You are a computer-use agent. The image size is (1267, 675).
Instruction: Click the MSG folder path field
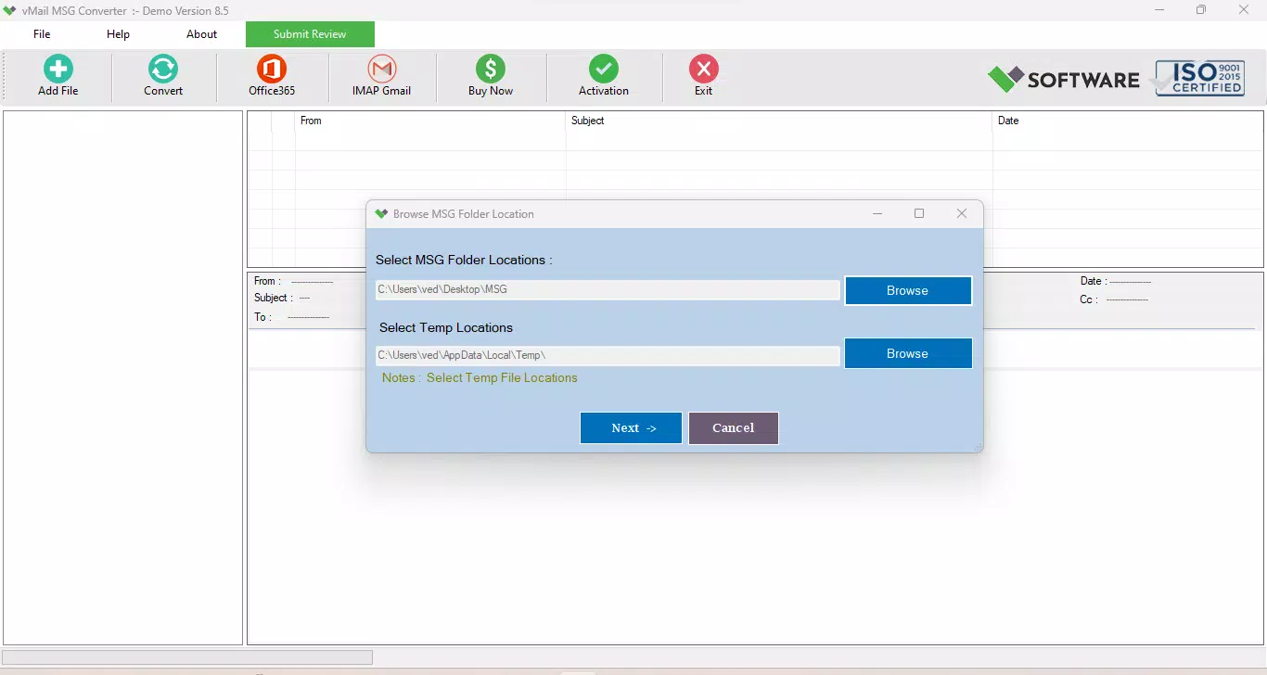(608, 290)
